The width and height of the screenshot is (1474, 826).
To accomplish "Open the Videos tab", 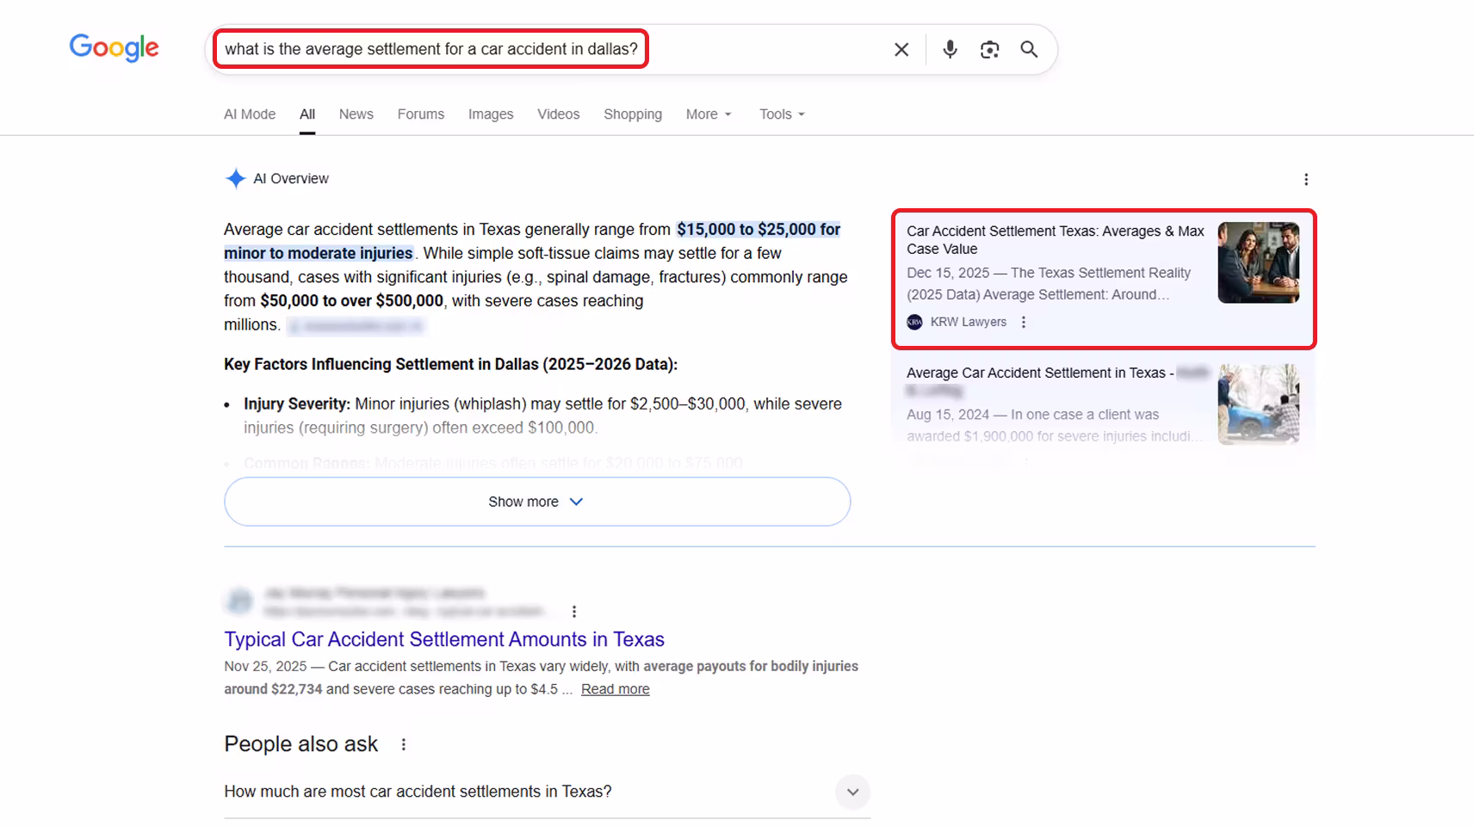I will tap(559, 114).
